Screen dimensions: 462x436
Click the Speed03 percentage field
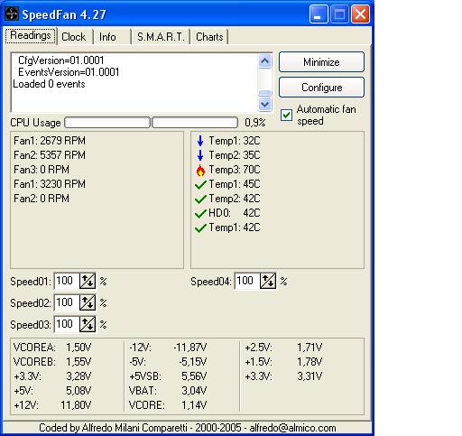click(67, 324)
